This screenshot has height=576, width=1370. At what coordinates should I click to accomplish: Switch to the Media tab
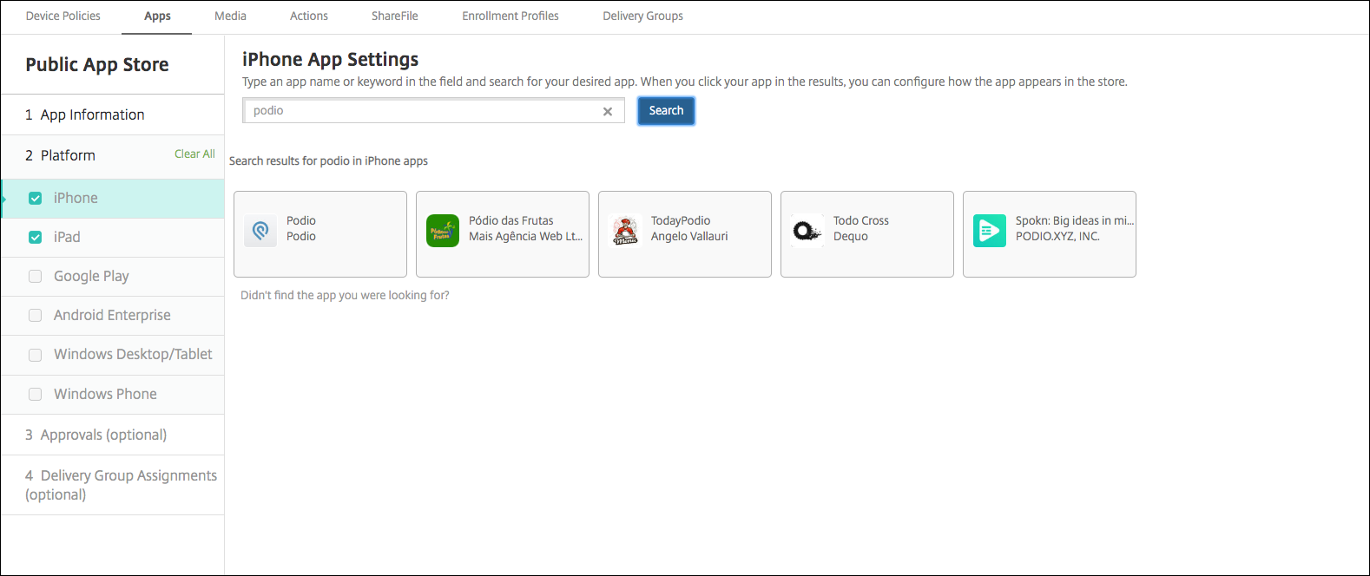231,16
